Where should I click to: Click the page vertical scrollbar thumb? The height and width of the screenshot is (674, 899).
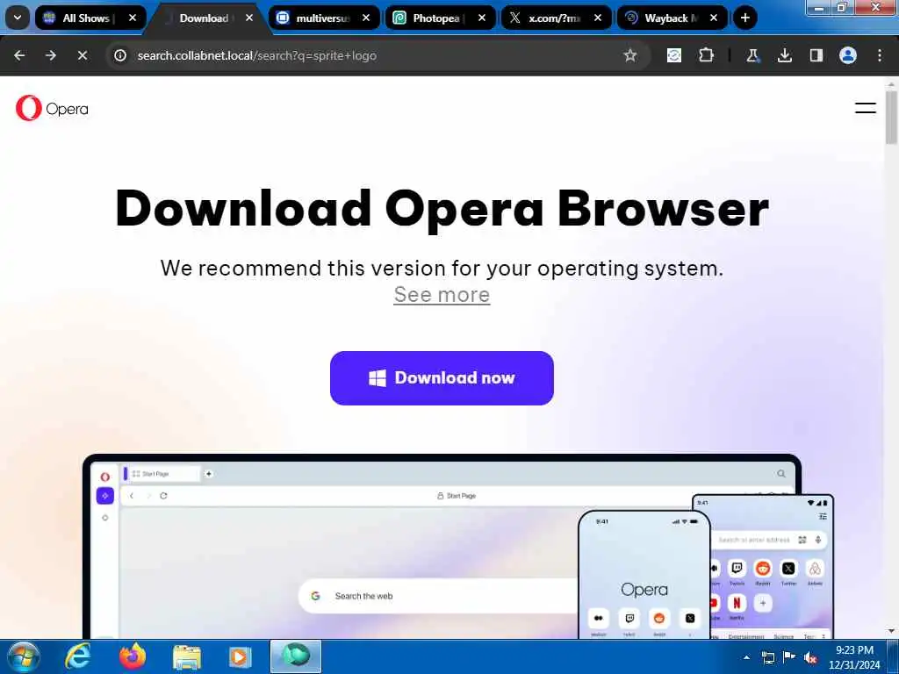click(x=891, y=118)
